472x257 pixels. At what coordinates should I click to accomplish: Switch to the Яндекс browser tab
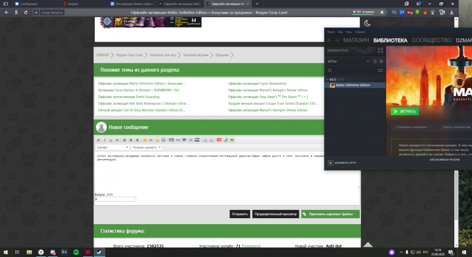pos(84,4)
